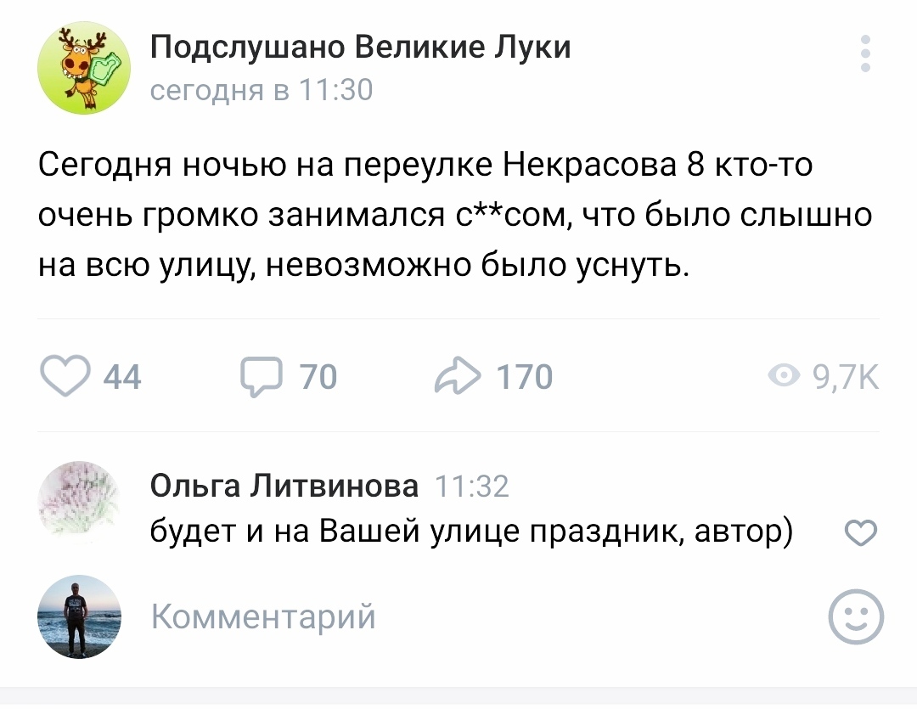Like the post with the heart icon
Viewport: 917px width, 709px height.
click(x=65, y=375)
